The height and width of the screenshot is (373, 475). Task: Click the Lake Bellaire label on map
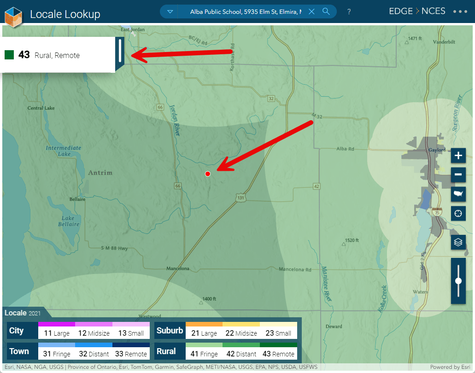point(69,221)
